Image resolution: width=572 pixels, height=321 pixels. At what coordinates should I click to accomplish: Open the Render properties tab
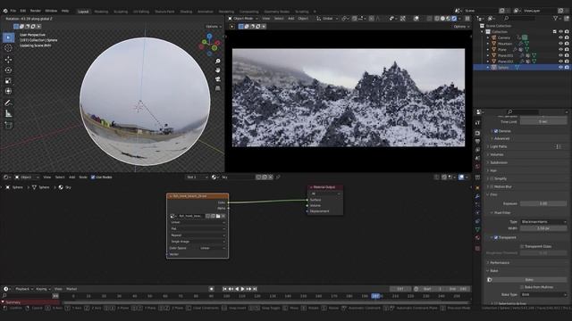click(477, 133)
